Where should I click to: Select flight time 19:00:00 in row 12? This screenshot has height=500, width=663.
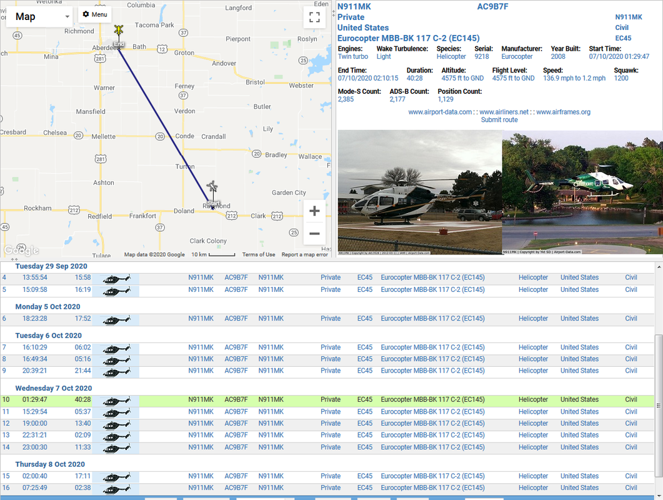point(34,423)
